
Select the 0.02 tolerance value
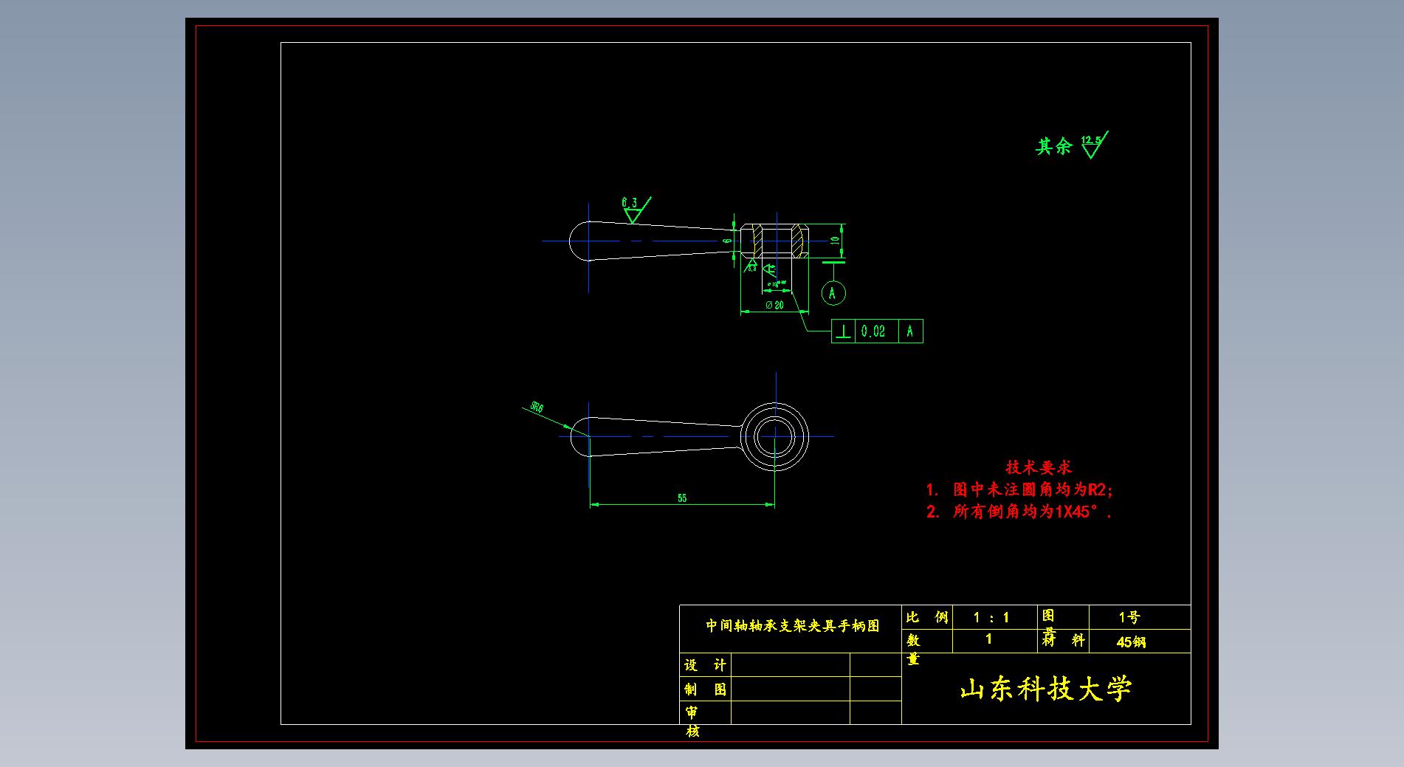point(873,331)
